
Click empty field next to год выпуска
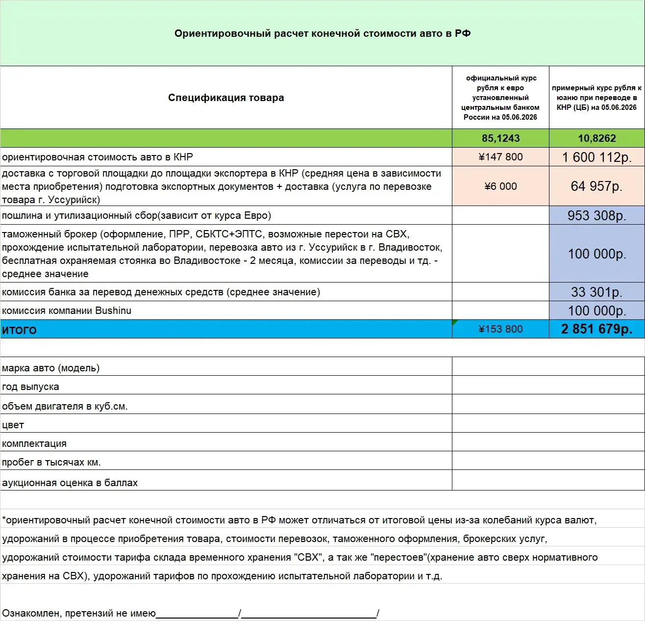[x=548, y=385]
